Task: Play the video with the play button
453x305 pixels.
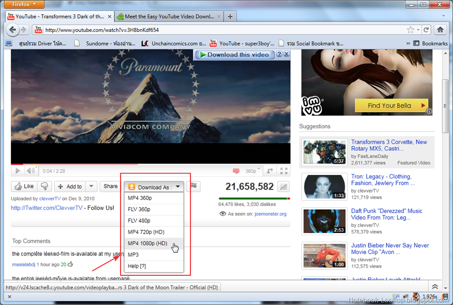Action: point(18,171)
